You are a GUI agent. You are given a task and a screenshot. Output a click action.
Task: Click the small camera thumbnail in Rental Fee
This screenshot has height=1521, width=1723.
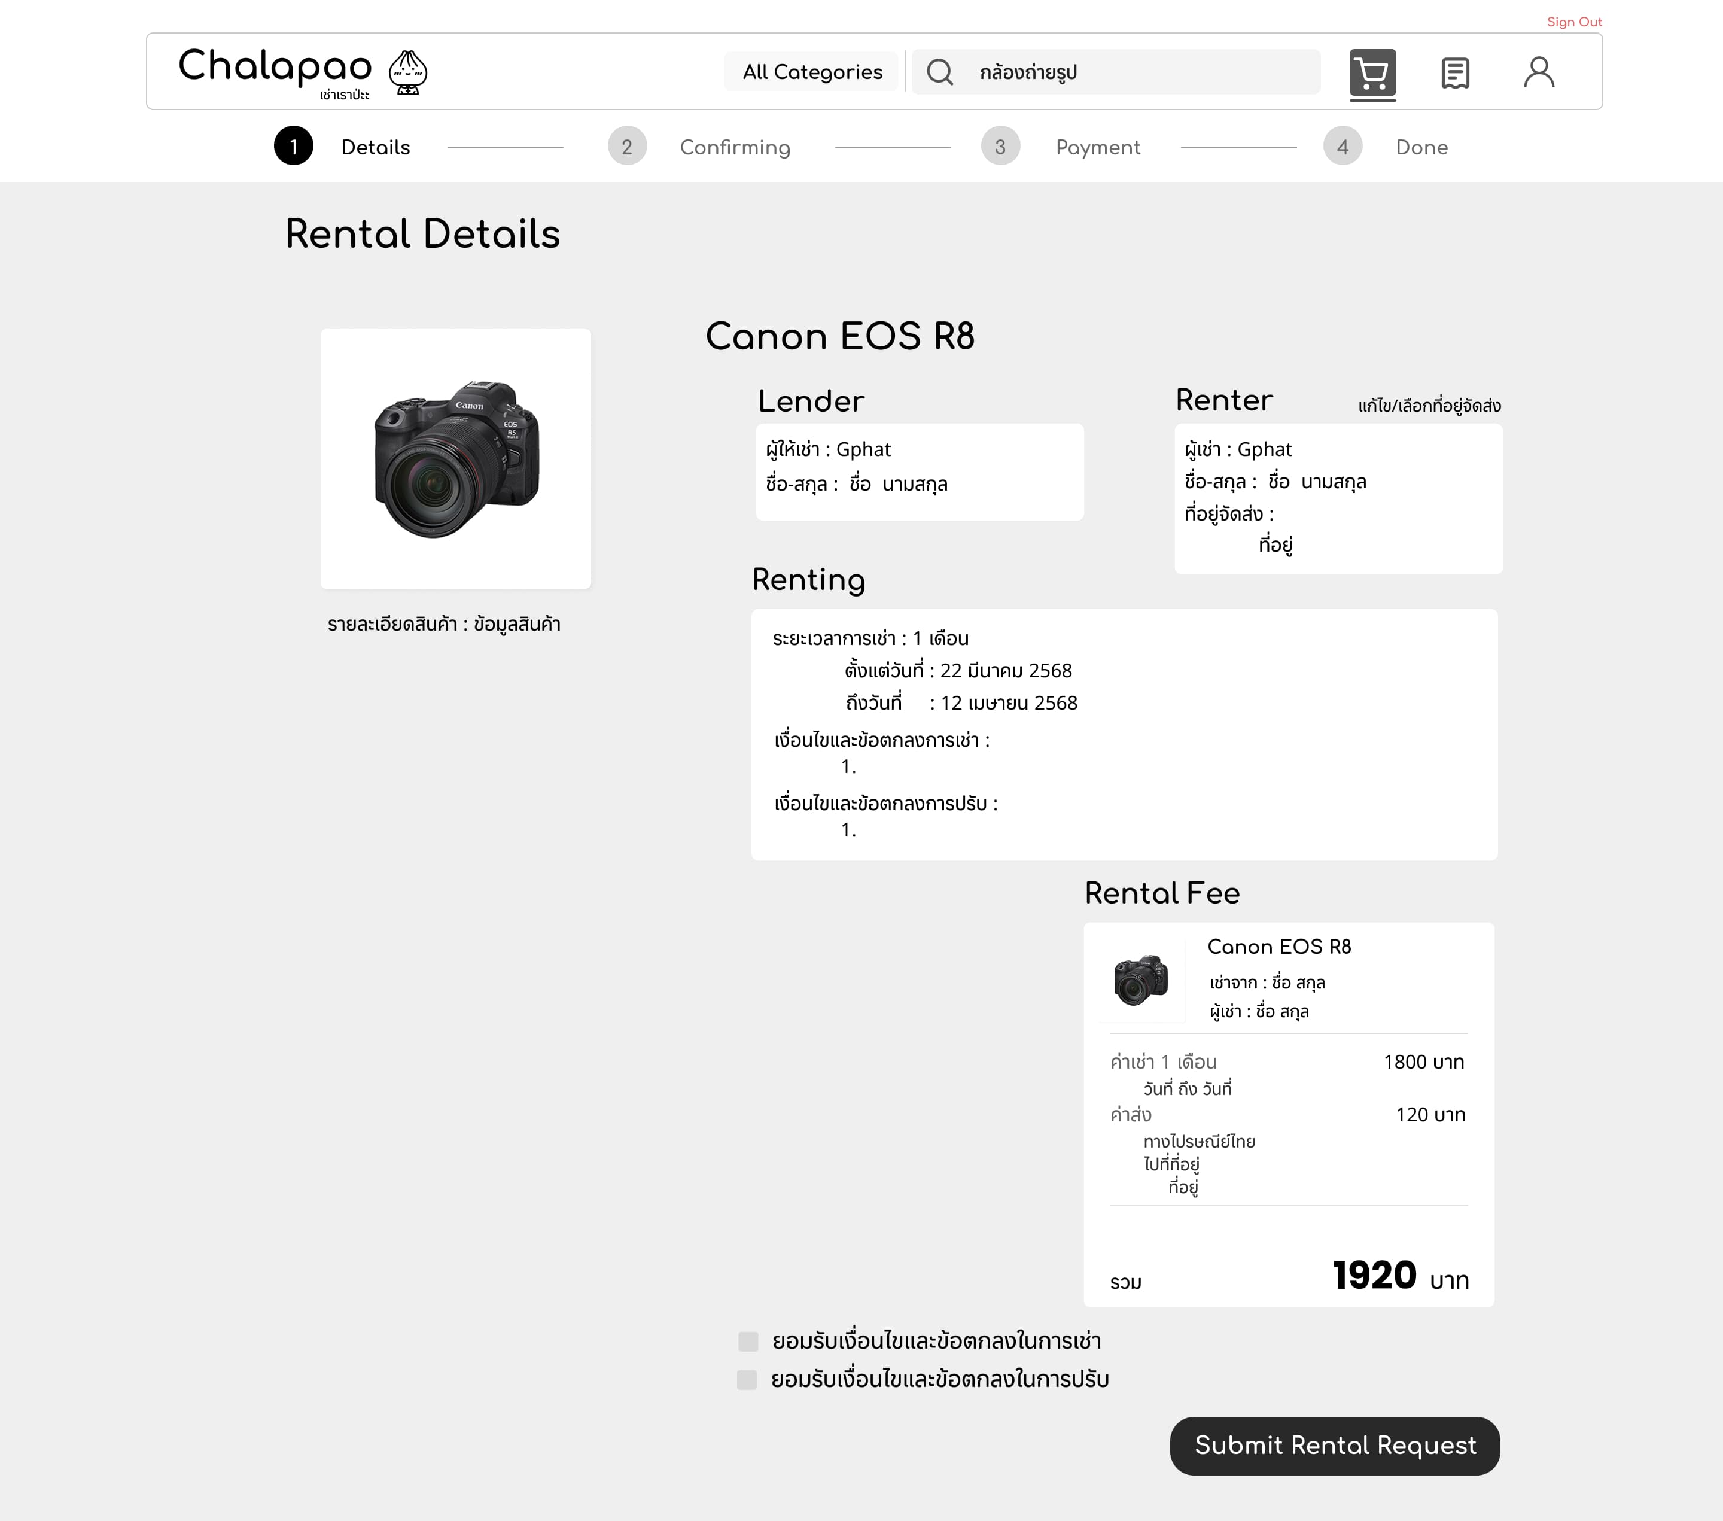point(1140,979)
